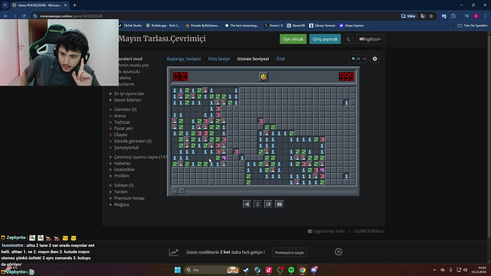
Task: Click the lightbulb hint icon
Action: (258, 204)
